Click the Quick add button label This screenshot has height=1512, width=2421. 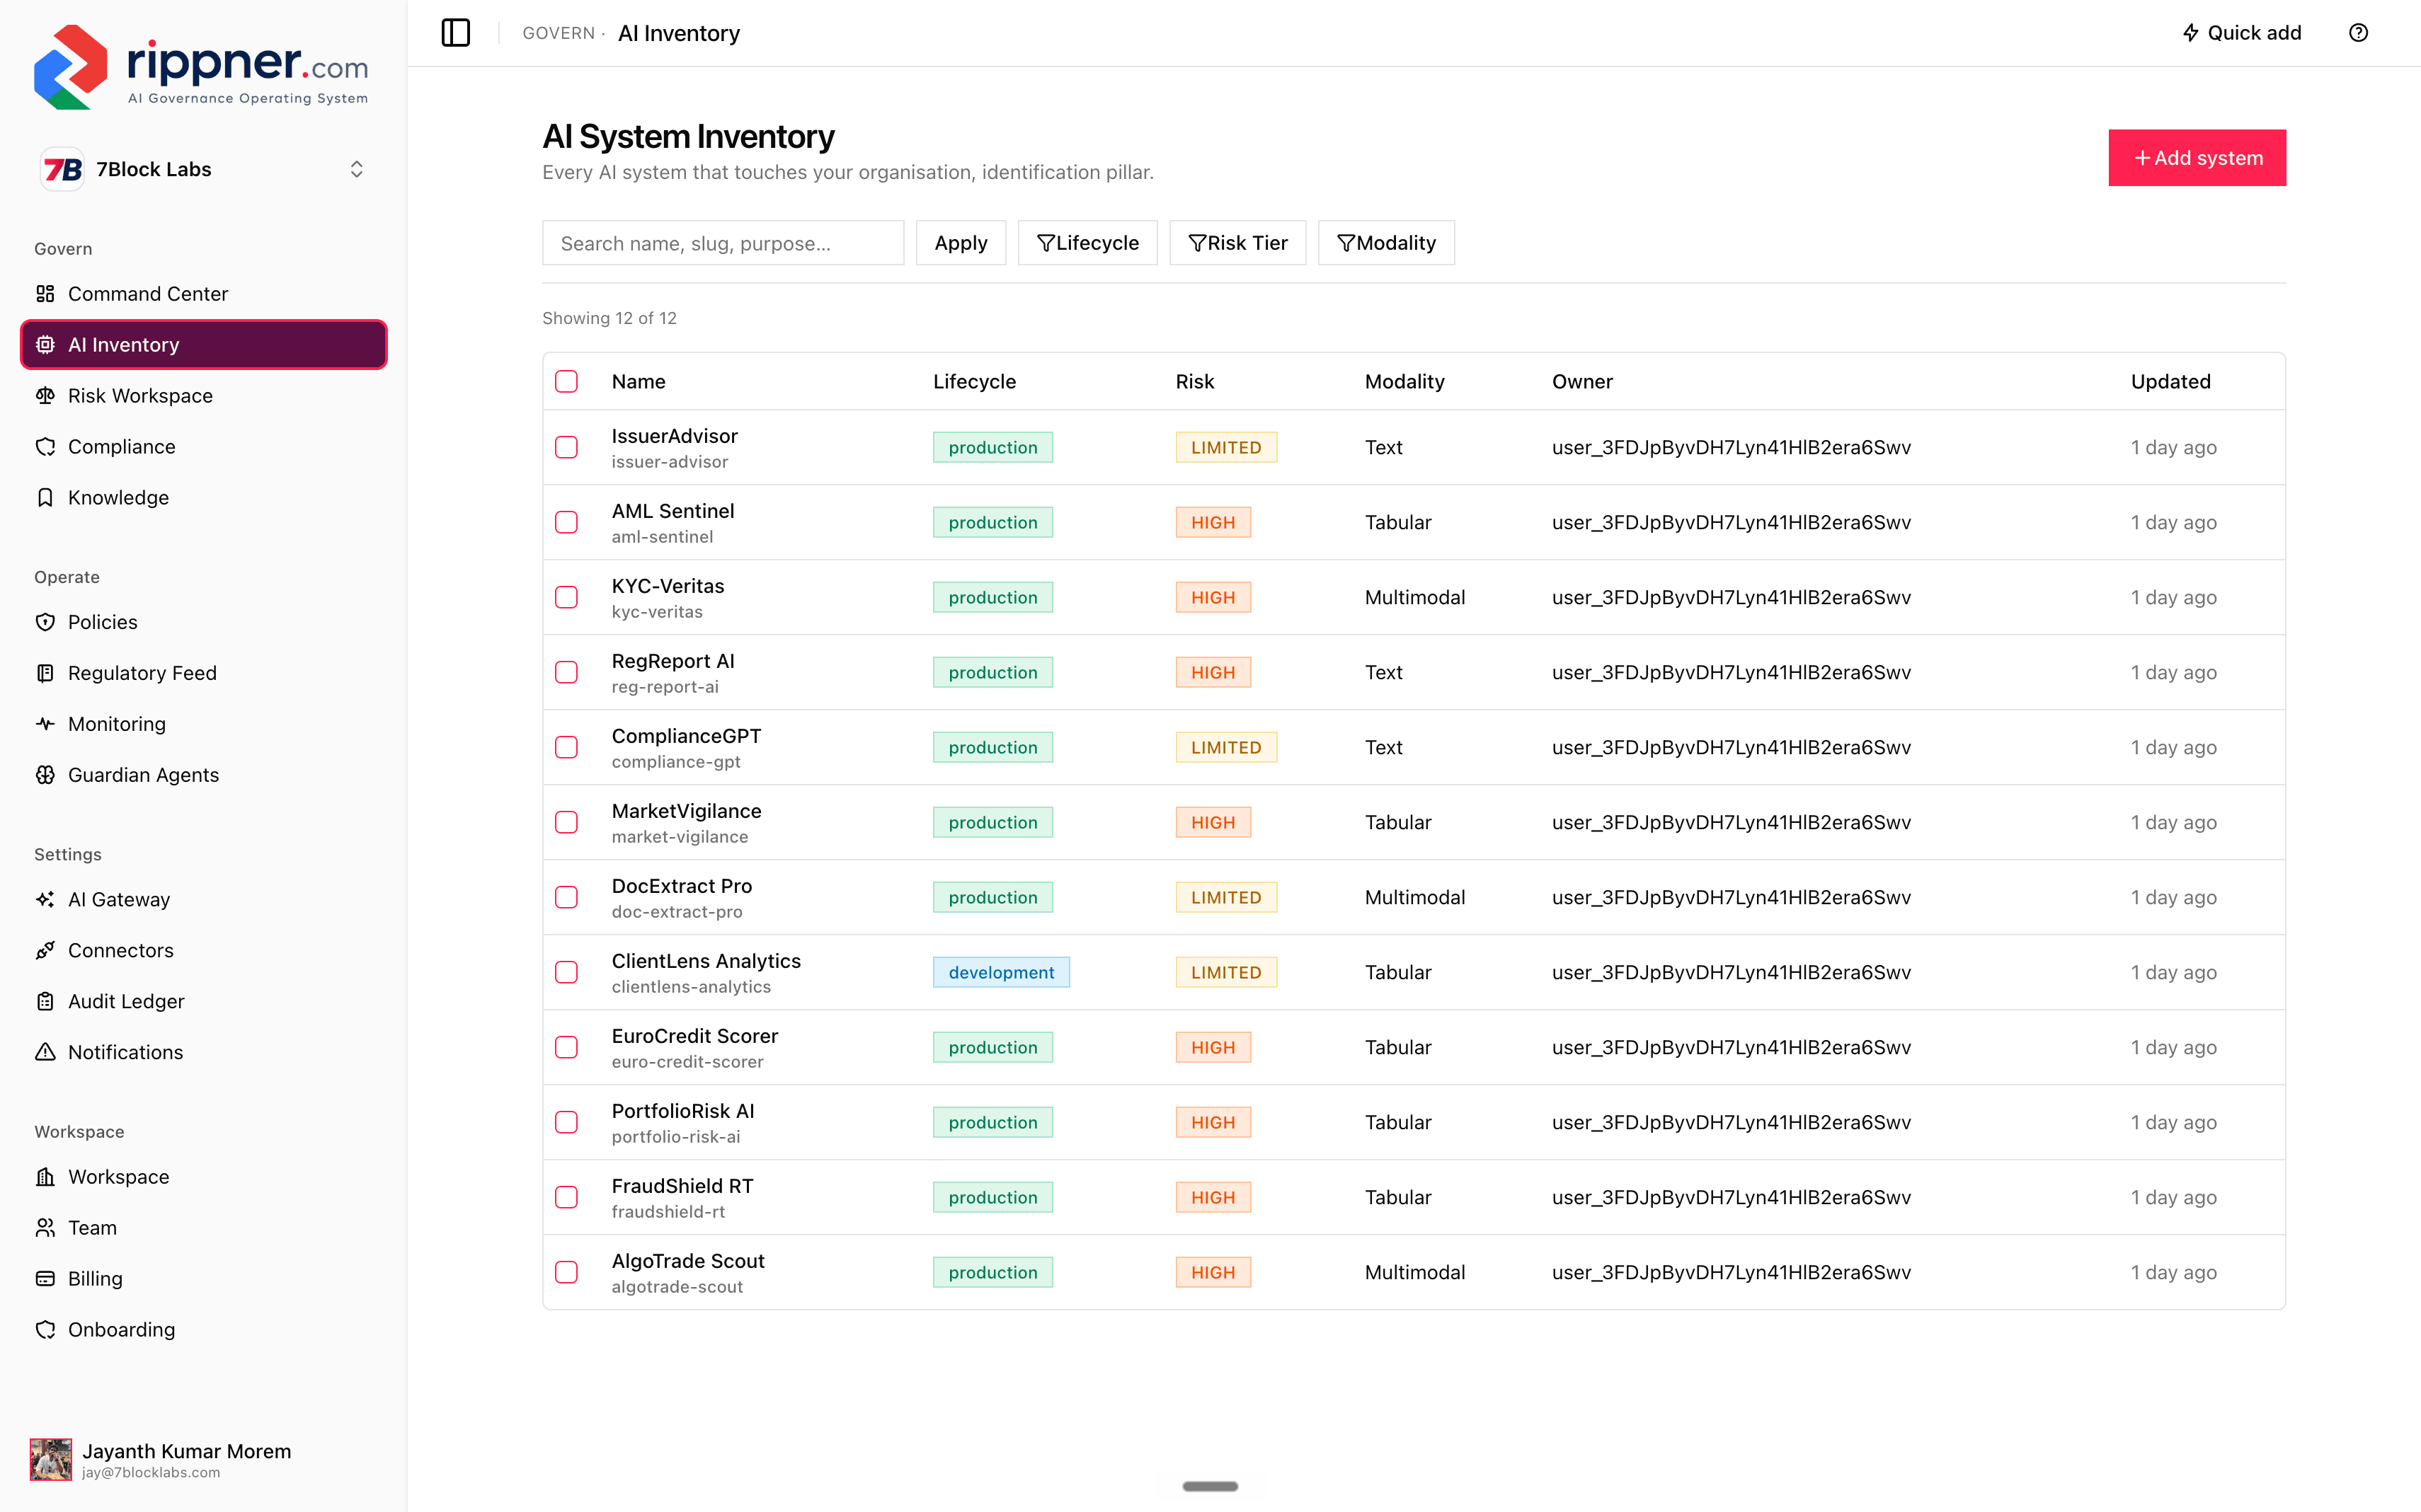(x=2254, y=33)
